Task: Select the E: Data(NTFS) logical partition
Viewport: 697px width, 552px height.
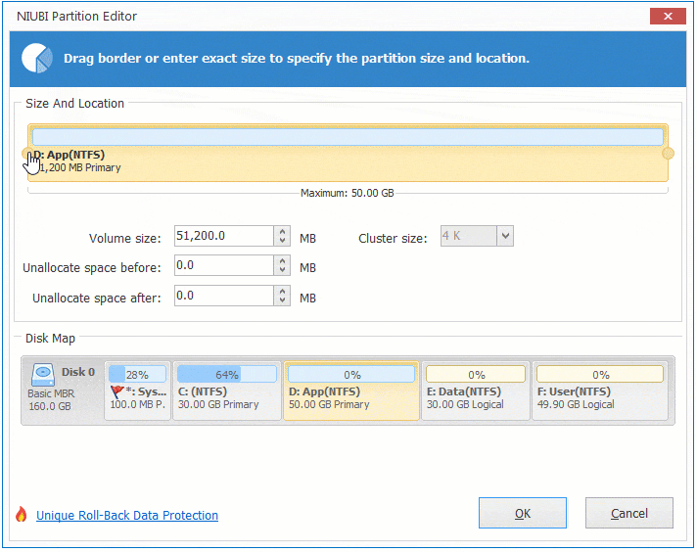Action: pyautogui.click(x=476, y=391)
